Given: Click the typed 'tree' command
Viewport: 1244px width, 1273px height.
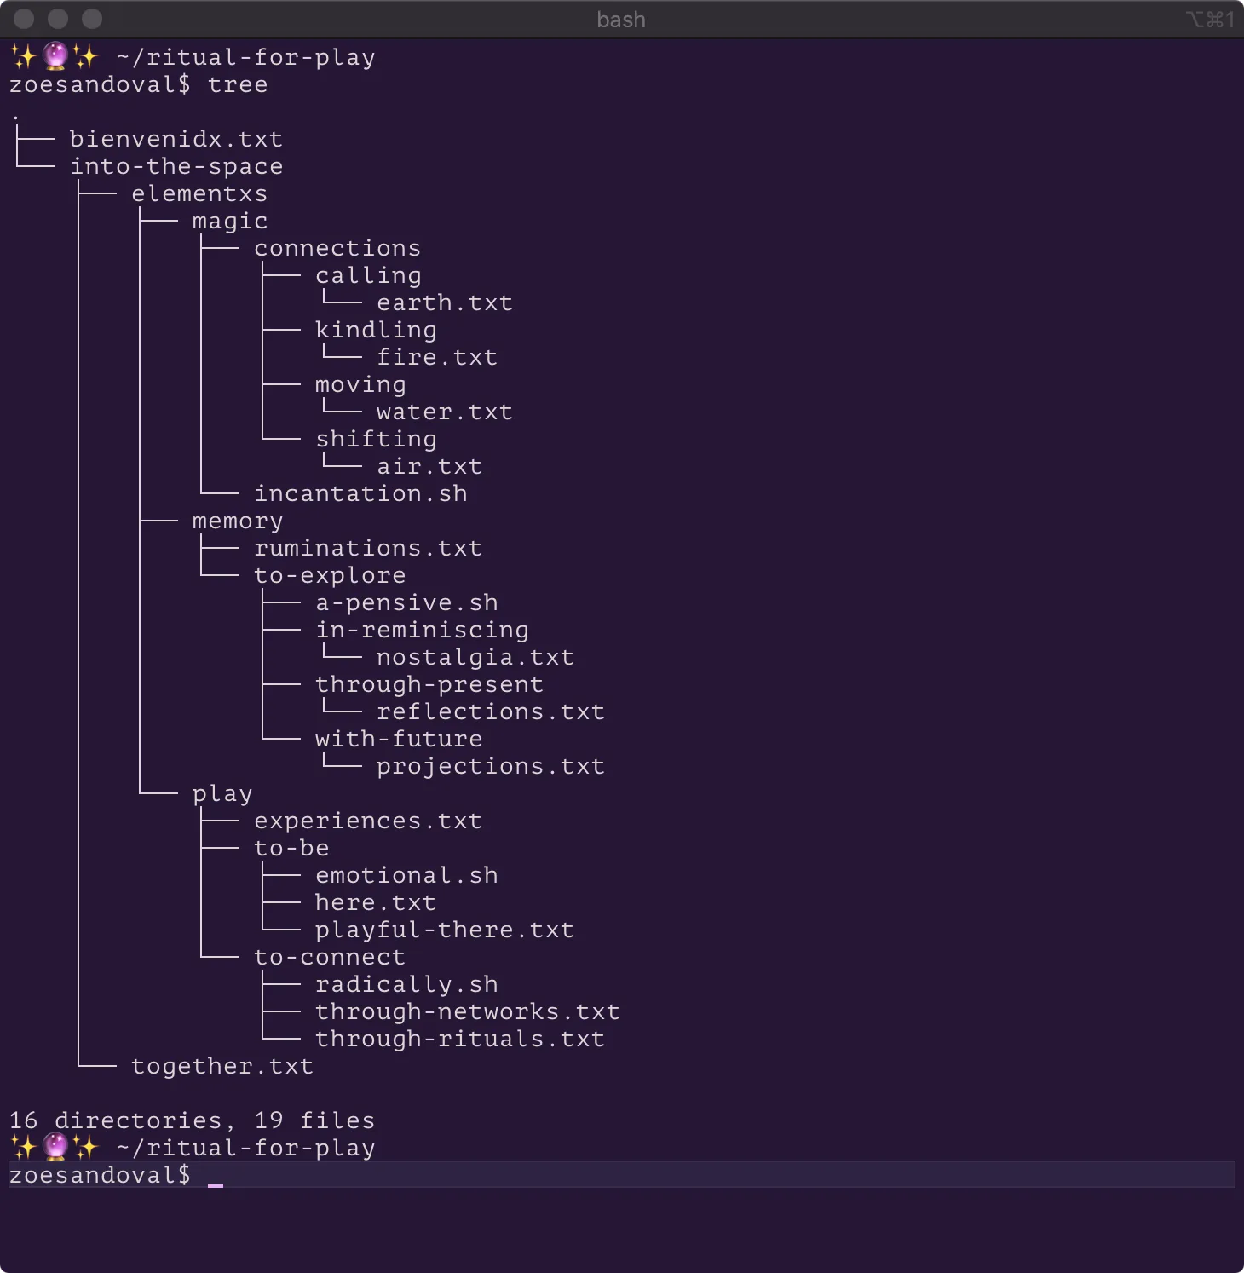Looking at the screenshot, I should (x=238, y=85).
